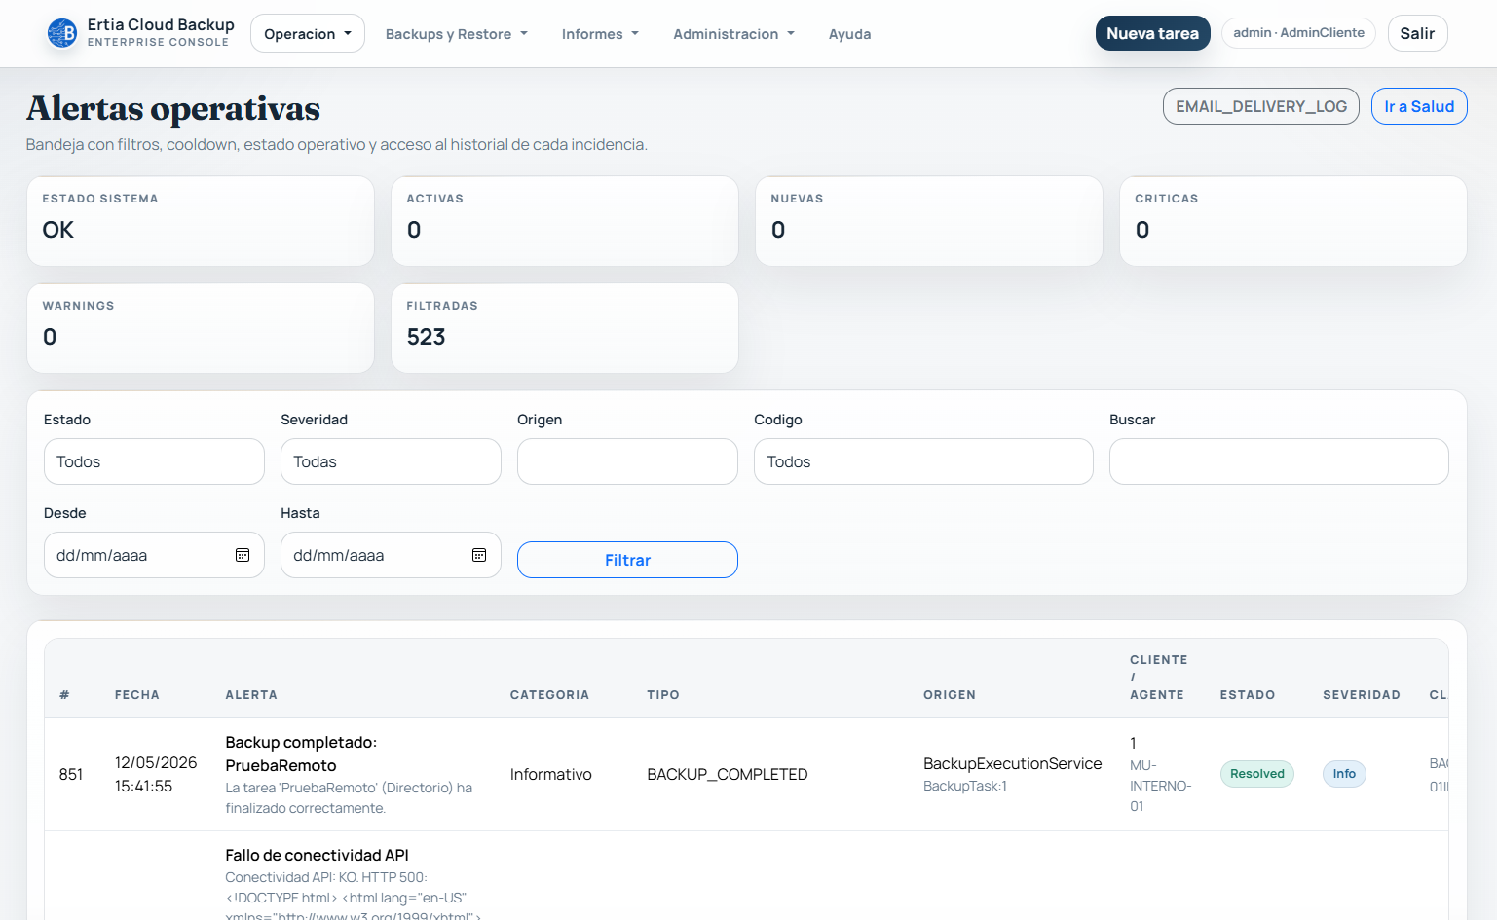This screenshot has width=1497, height=920.
Task: Open the Ayuda menu item
Action: [x=849, y=34]
